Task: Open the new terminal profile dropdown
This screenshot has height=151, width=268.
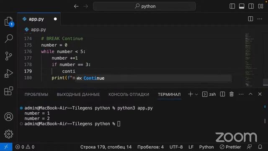Action: click(x=196, y=94)
